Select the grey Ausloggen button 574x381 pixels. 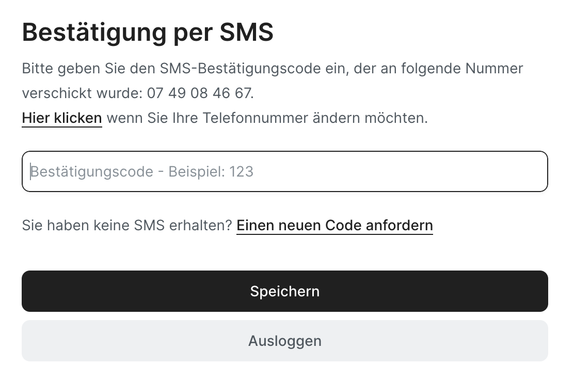click(x=284, y=341)
